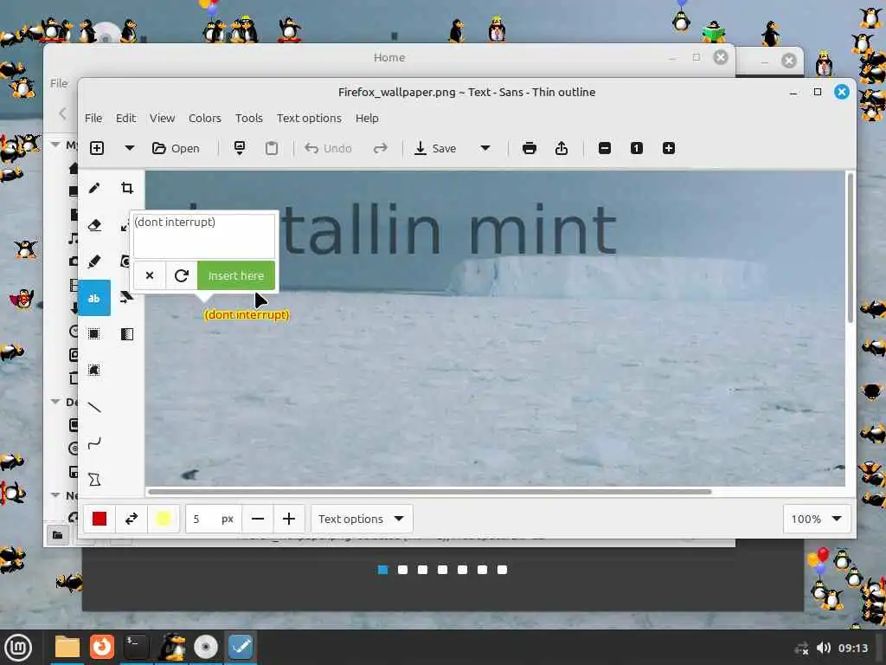Open the Edit menu

[125, 118]
